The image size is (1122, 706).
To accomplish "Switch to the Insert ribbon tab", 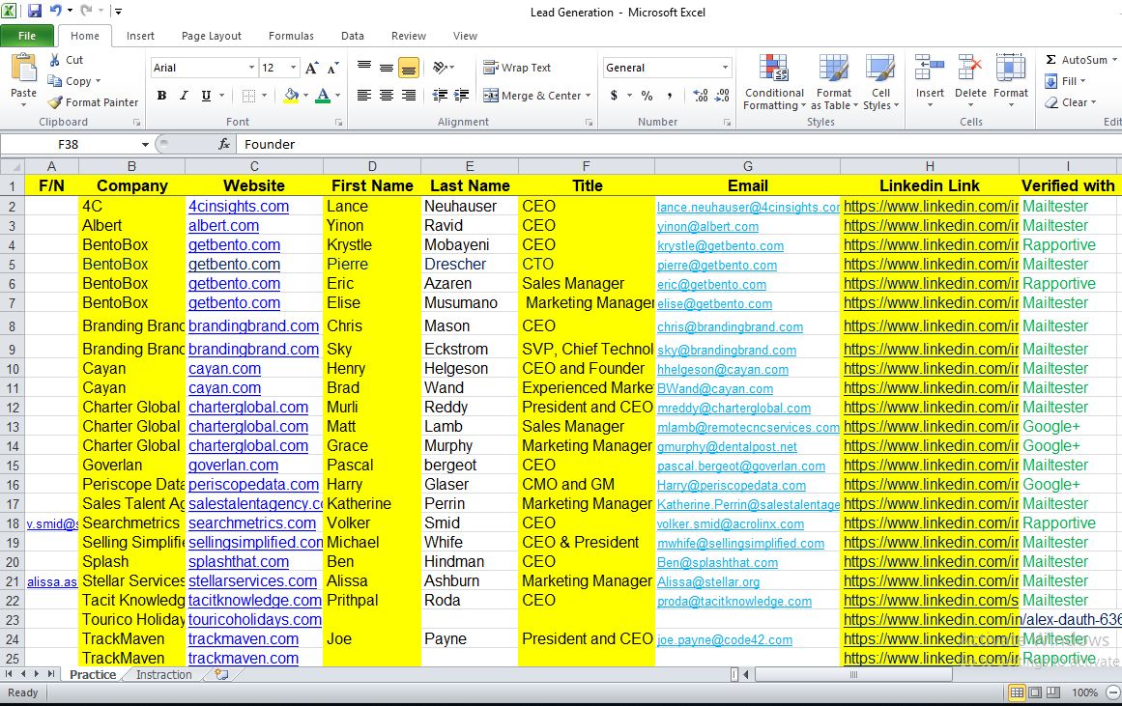I will point(140,36).
